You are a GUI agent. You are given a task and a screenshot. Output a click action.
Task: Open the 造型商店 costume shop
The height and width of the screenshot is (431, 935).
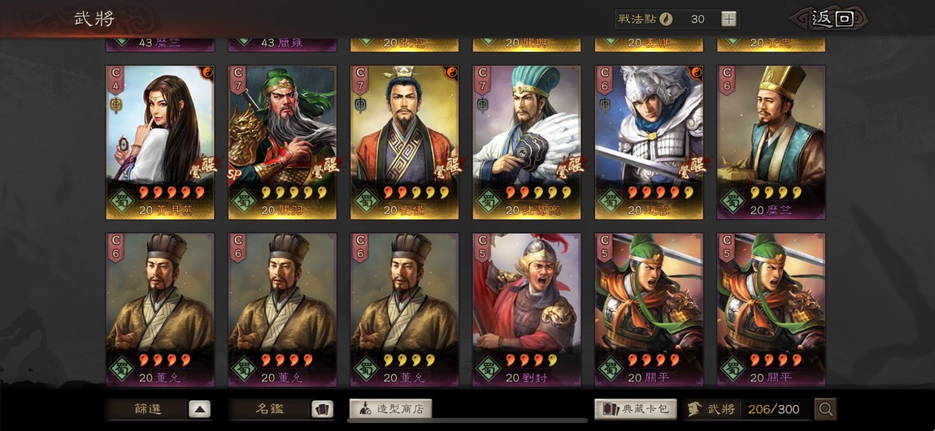[390, 409]
